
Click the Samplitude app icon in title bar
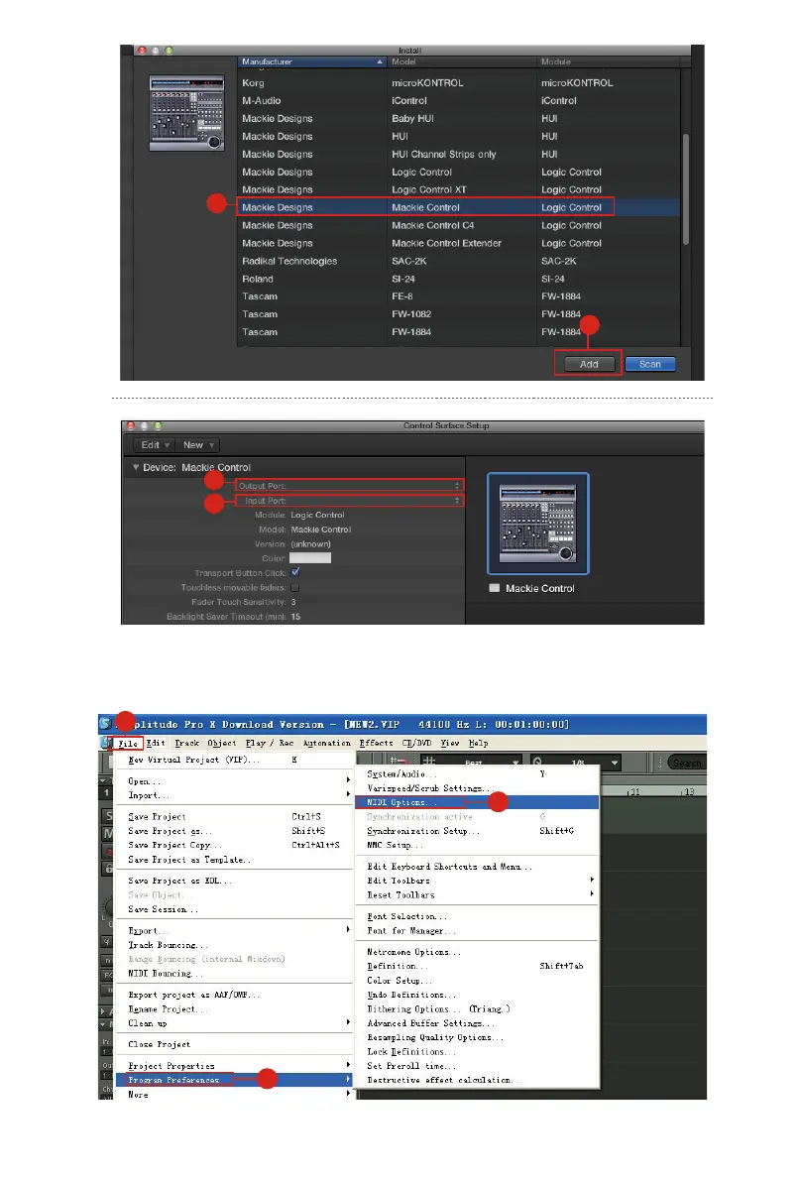click(x=105, y=724)
